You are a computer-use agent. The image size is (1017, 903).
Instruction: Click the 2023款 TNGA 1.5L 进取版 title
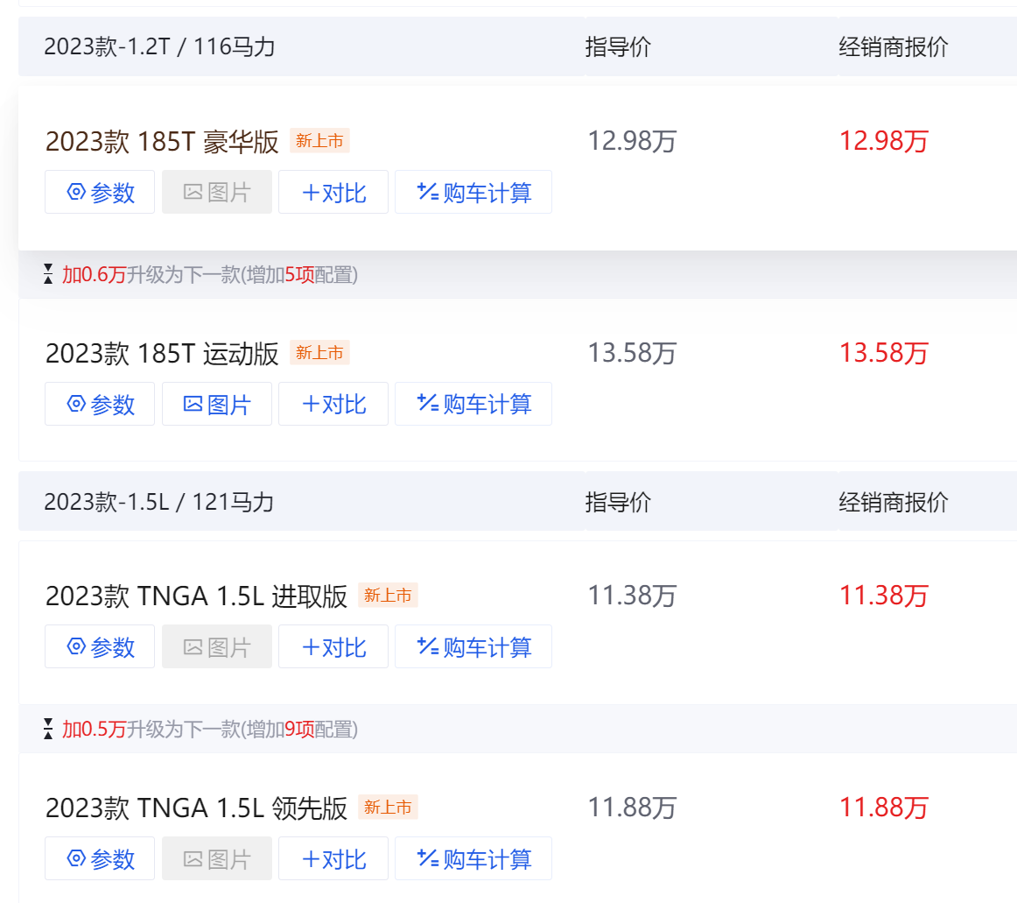point(196,596)
